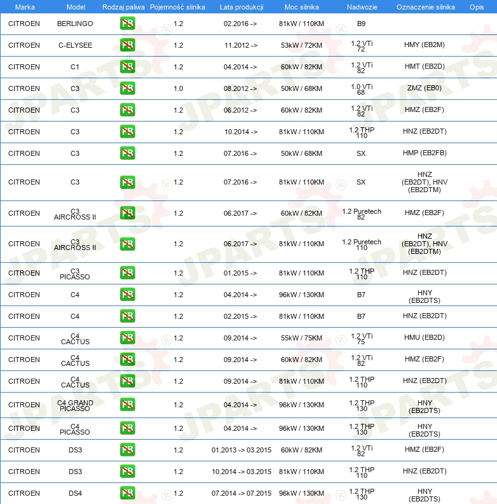This screenshot has height=504, width=497.
Task: Click the HMY (EB2M) engine code cell
Action: 425,45
